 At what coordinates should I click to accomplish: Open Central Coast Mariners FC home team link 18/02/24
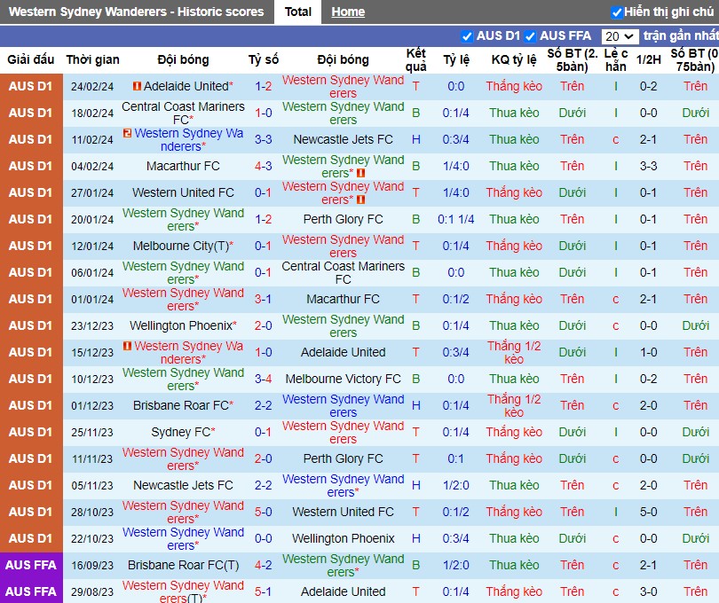183,113
